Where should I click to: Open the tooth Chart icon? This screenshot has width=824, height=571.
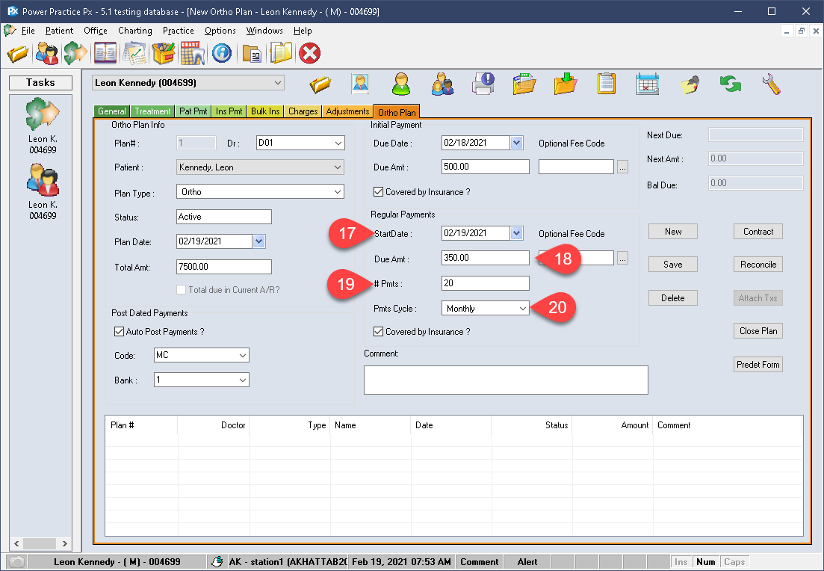coord(192,53)
